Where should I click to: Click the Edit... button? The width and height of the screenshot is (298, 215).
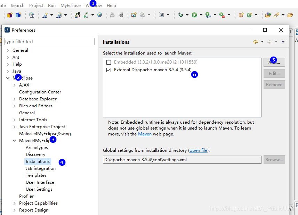pos(274,73)
